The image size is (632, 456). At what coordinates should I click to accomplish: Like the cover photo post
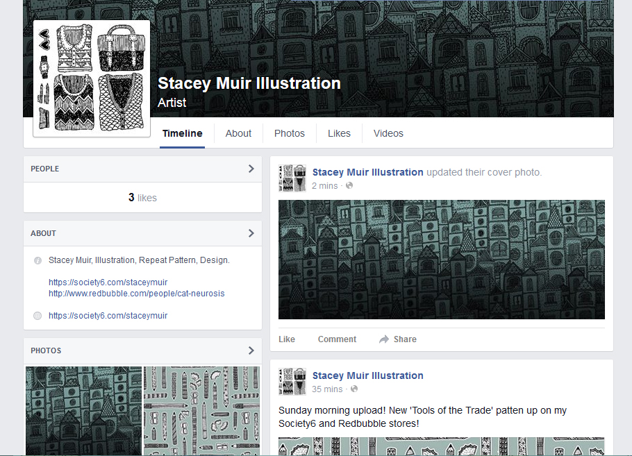pyautogui.click(x=287, y=339)
